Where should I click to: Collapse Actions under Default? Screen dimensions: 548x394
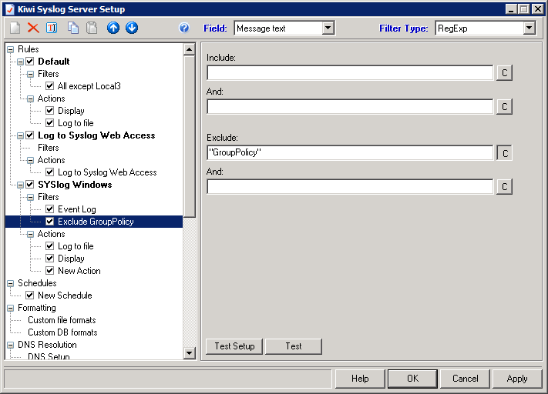tap(30, 98)
